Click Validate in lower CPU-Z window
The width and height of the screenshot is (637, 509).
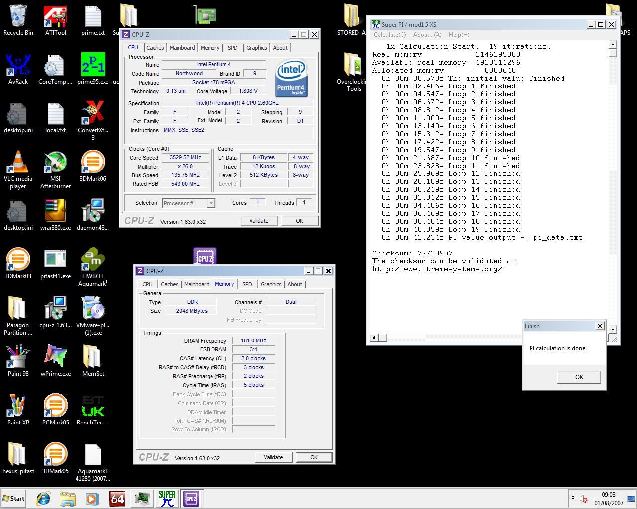tap(273, 457)
